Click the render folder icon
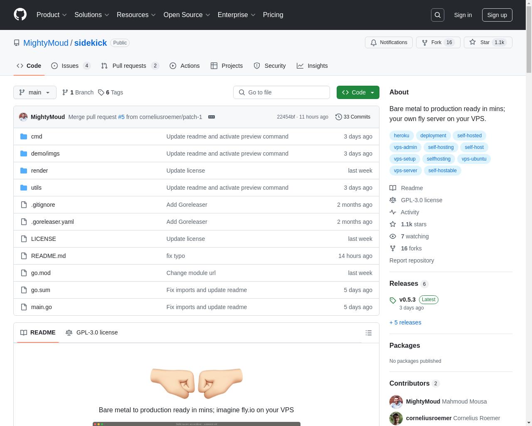Viewport: 532px width, 426px height. 24,171
